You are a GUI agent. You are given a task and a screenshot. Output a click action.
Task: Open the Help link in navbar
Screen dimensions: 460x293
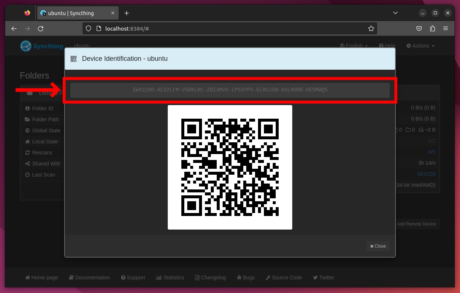click(x=387, y=46)
